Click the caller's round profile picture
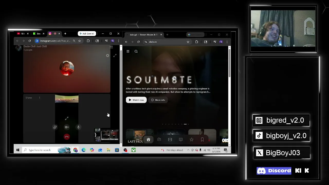 tap(67, 68)
